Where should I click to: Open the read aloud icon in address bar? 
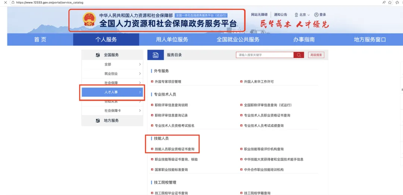(384, 2)
